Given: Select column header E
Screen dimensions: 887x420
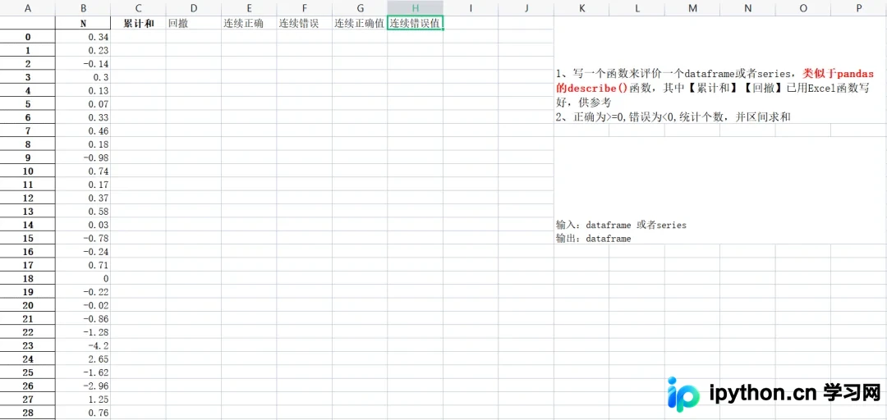Looking at the screenshot, I should tap(249, 8).
